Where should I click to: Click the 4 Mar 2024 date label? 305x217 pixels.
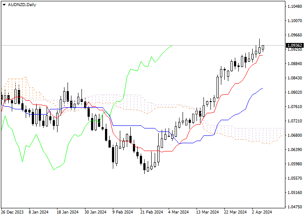[x=179, y=212]
